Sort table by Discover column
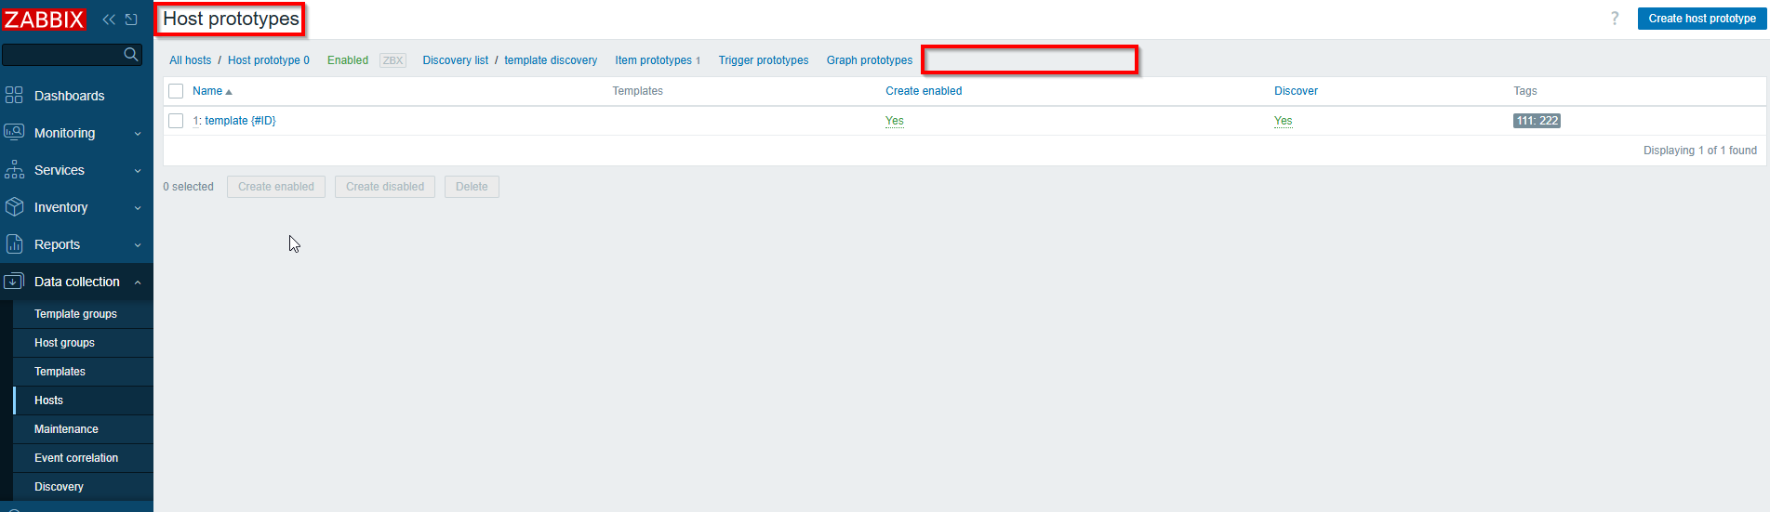 (x=1296, y=91)
